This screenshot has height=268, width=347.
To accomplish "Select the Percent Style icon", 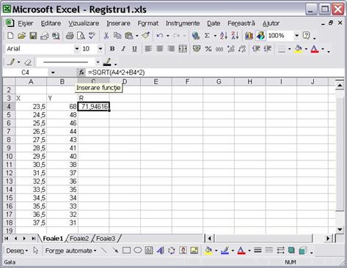I will point(208,49).
